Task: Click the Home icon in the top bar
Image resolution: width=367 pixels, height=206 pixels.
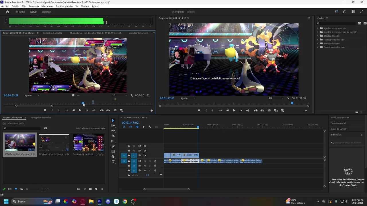Action: (8, 12)
